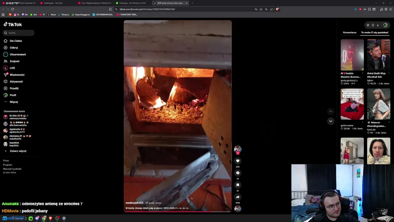The width and height of the screenshot is (394, 222).
Task: Follow author via plus on avatar
Action: [238, 153]
